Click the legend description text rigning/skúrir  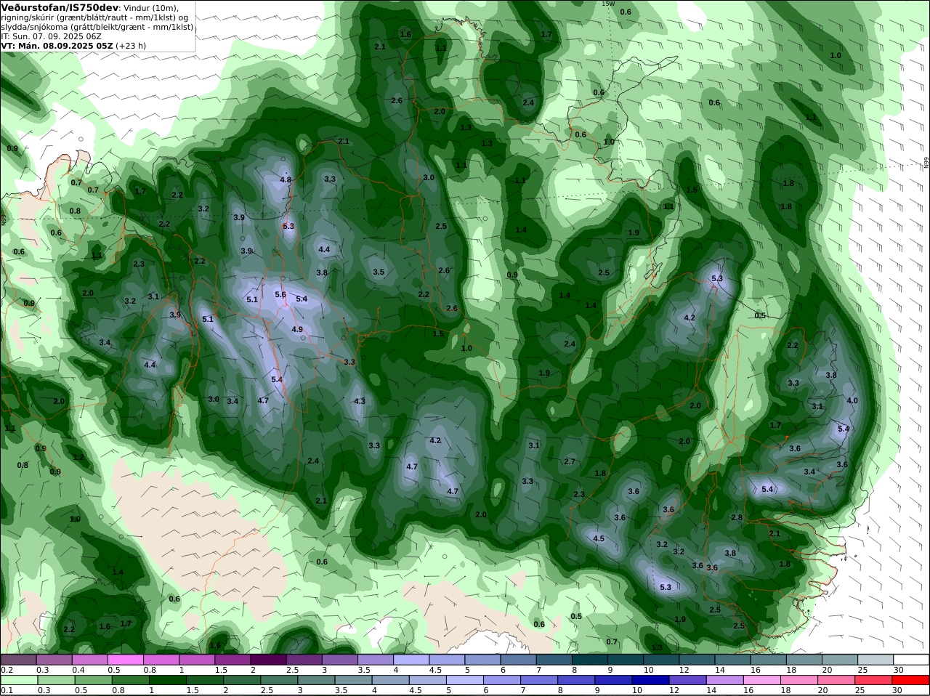(x=28, y=17)
